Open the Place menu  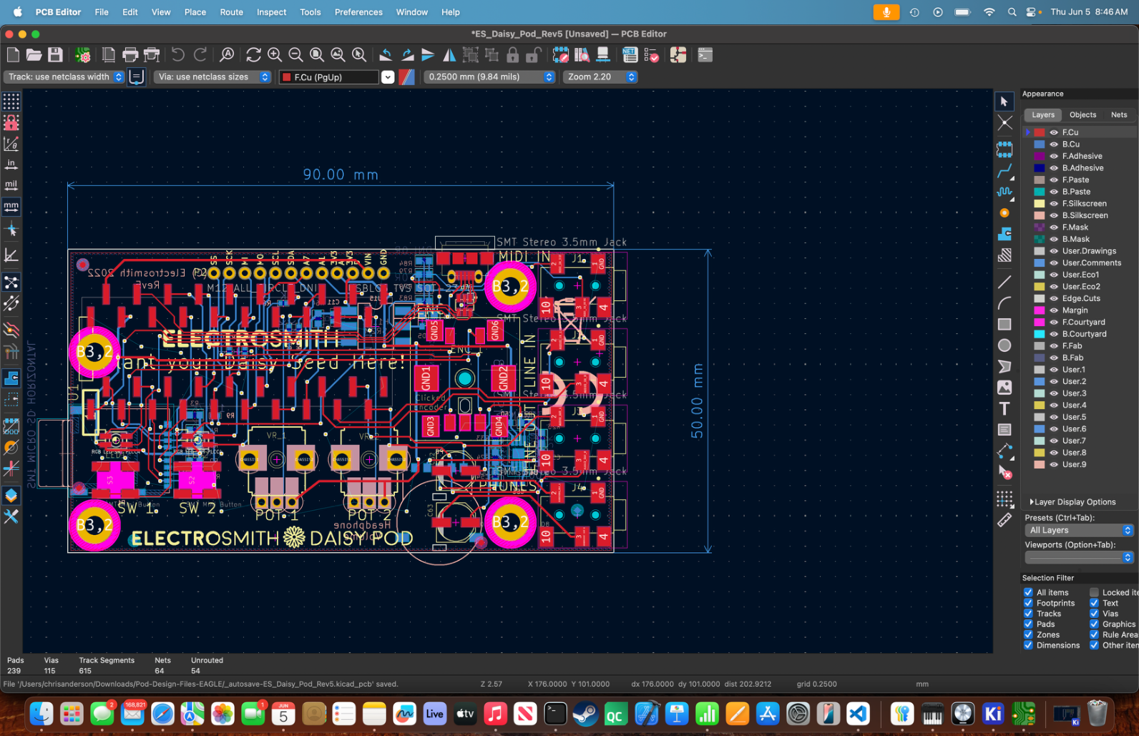195,12
